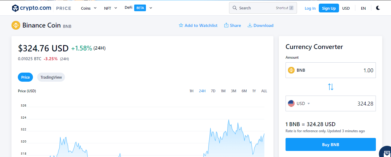The width and height of the screenshot is (391, 157).
Task: Click the download icon next to Download
Action: (250, 25)
